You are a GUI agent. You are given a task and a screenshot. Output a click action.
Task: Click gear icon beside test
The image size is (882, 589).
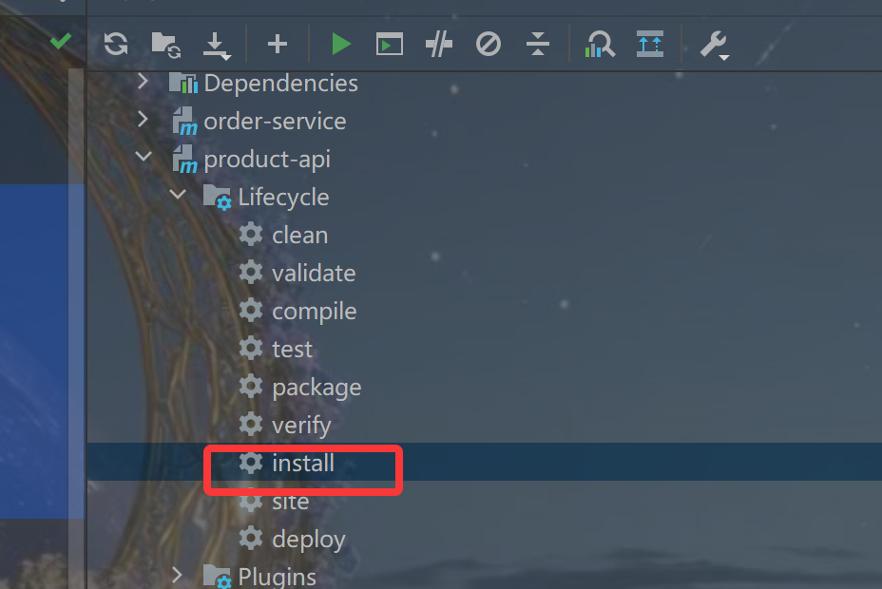pyautogui.click(x=251, y=348)
